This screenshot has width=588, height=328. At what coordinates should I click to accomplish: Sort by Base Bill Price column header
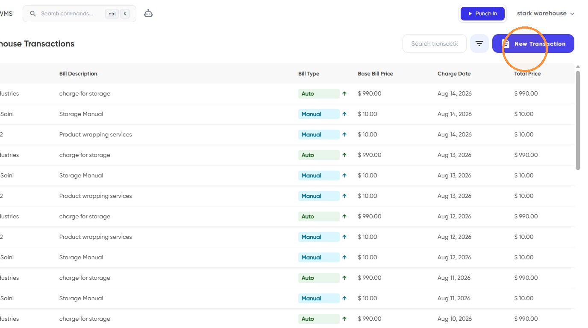click(x=375, y=74)
